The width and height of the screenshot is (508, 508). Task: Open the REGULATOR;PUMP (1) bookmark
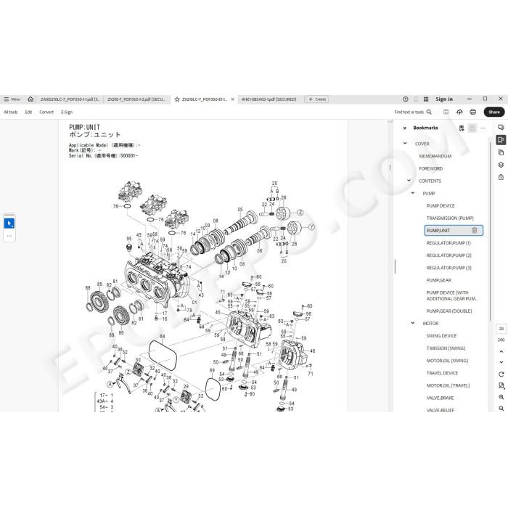[x=448, y=243]
